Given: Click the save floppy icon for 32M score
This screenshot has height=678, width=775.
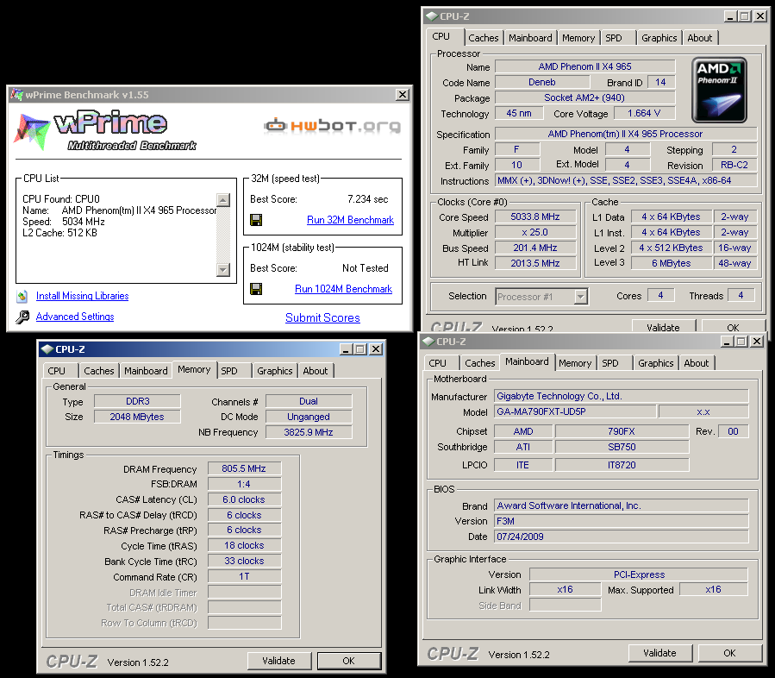Looking at the screenshot, I should [x=256, y=220].
